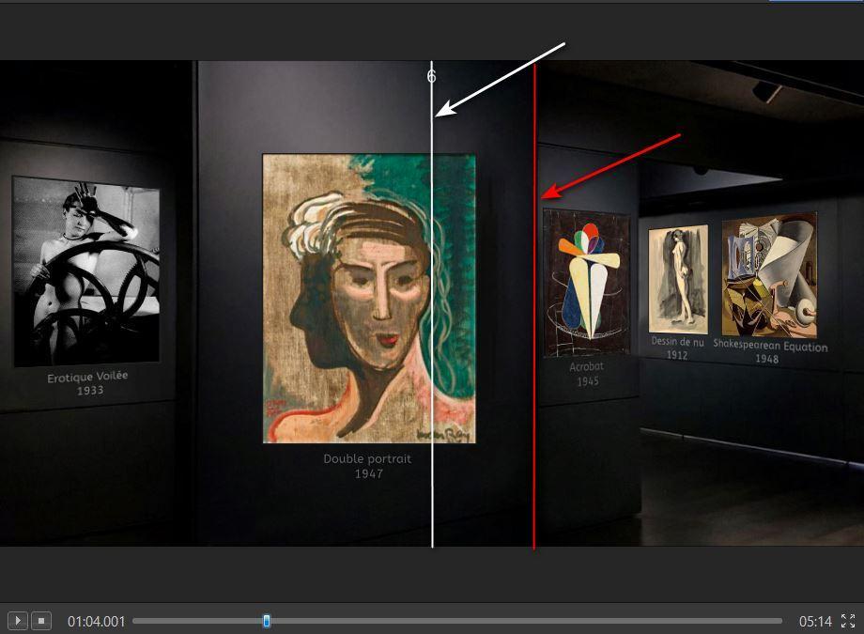Select the Dessin de nu drawing
Screen dimensions: 864x634
coord(678,280)
